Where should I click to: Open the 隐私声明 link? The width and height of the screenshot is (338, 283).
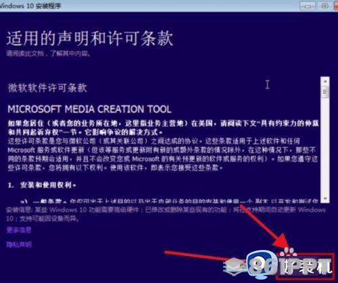(19, 245)
